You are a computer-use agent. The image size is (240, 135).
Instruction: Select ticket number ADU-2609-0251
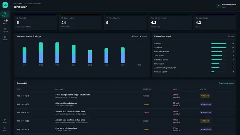pos(23,113)
